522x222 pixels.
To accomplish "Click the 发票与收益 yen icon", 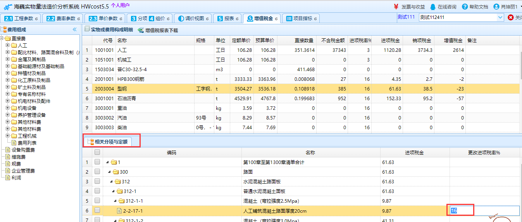I will [x=396, y=7].
